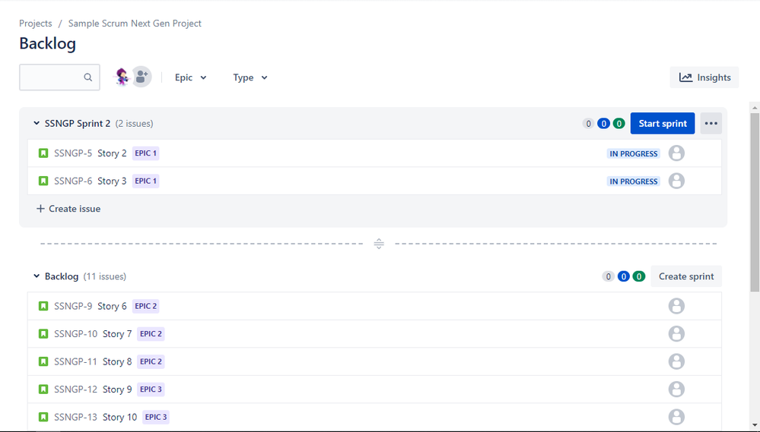This screenshot has height=432, width=760.
Task: Click the grey to-do count in Sprint 2
Action: tap(588, 123)
